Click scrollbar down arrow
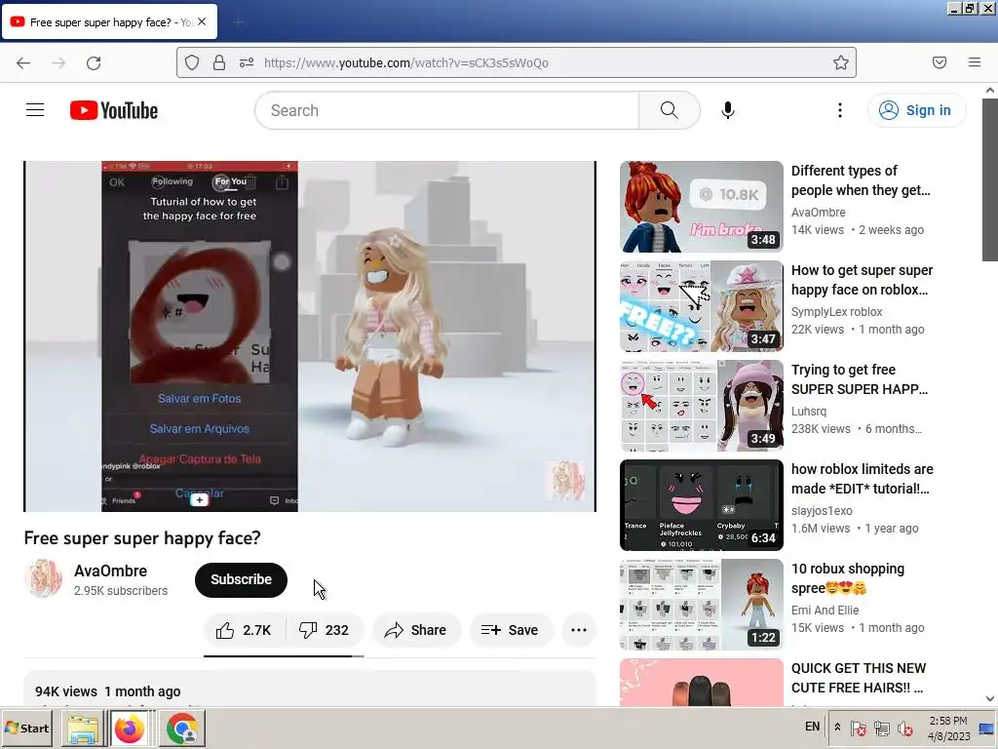Image resolution: width=998 pixels, height=749 pixels. tap(990, 698)
